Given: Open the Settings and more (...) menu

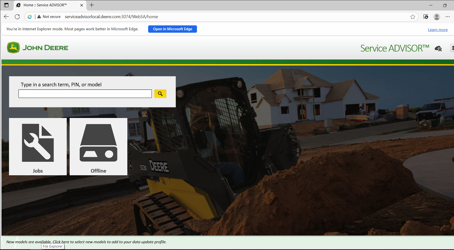Looking at the screenshot, I should tap(448, 16).
